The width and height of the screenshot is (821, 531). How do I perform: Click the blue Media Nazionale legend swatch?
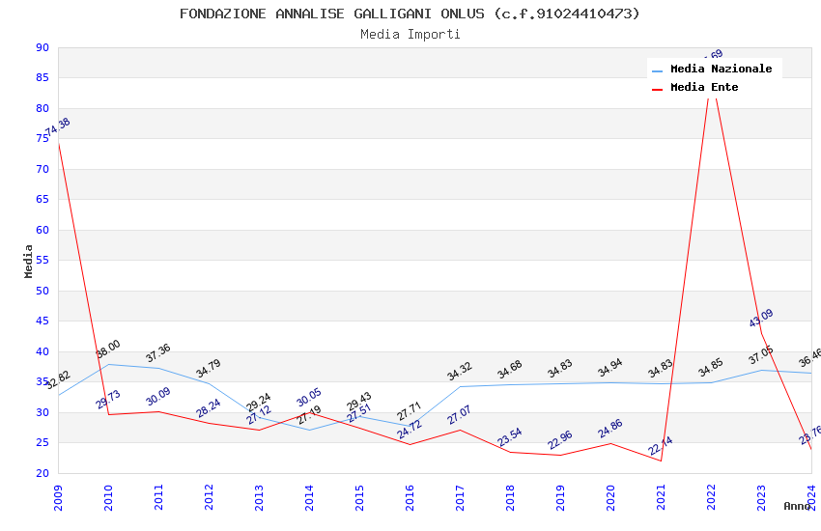click(657, 70)
